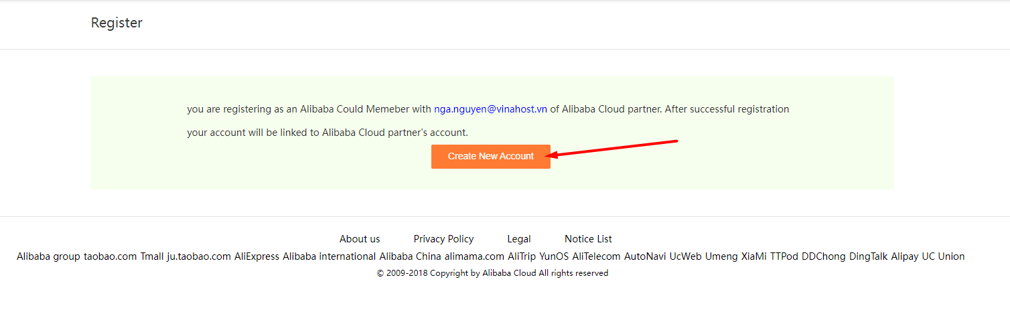Viewport: 1010px width, 312px height.
Task: Open the Alipay footer link
Action: (904, 256)
